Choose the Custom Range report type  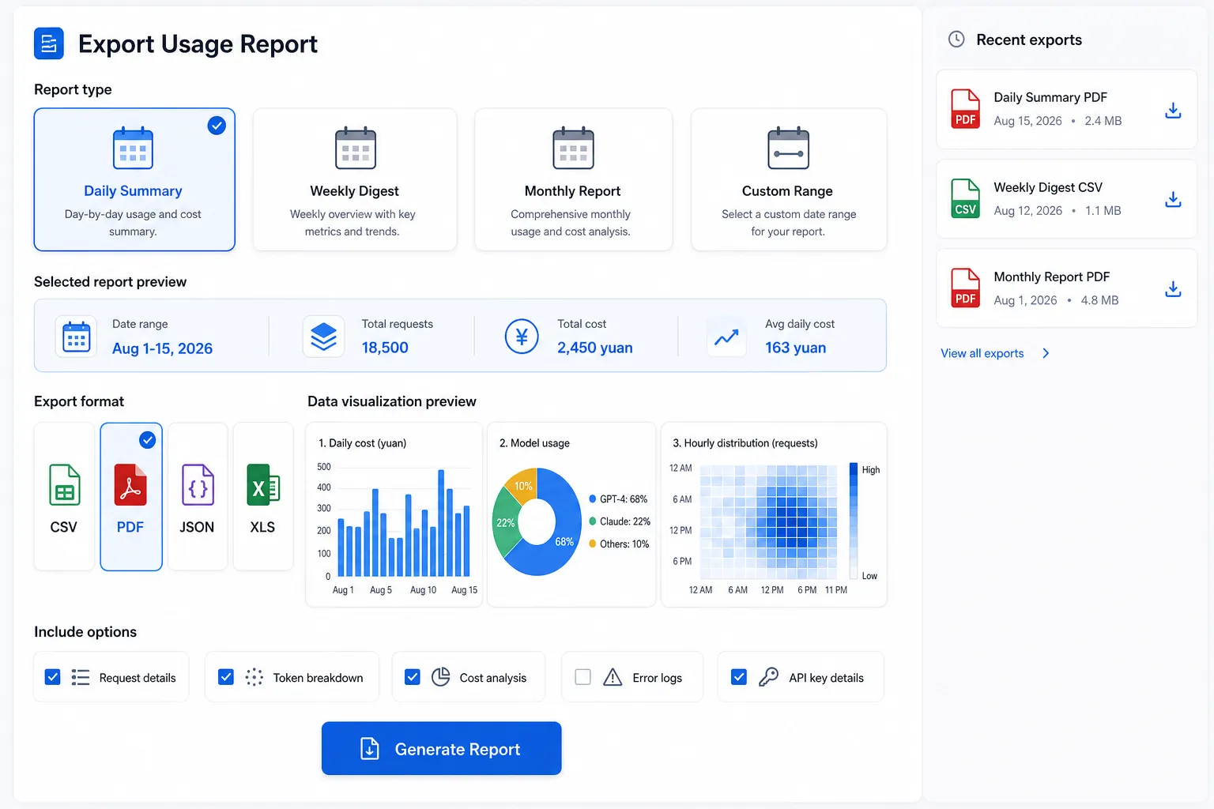789,179
